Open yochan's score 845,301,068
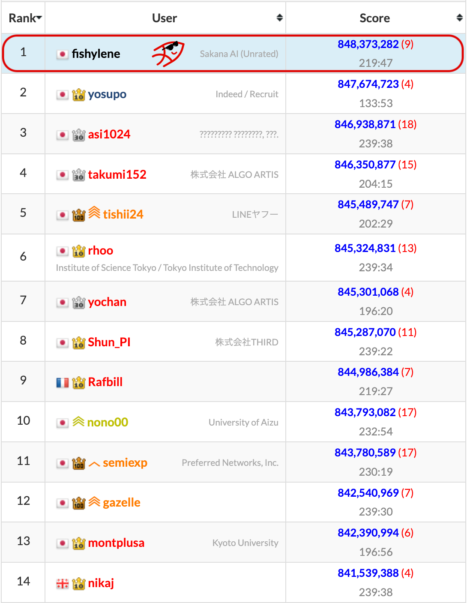 point(368,292)
